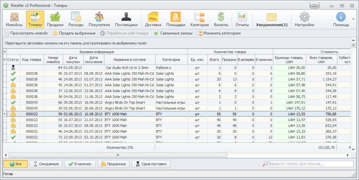359x180 pixels.
Task: Toggle the Проданные filter
Action: pos(113,164)
